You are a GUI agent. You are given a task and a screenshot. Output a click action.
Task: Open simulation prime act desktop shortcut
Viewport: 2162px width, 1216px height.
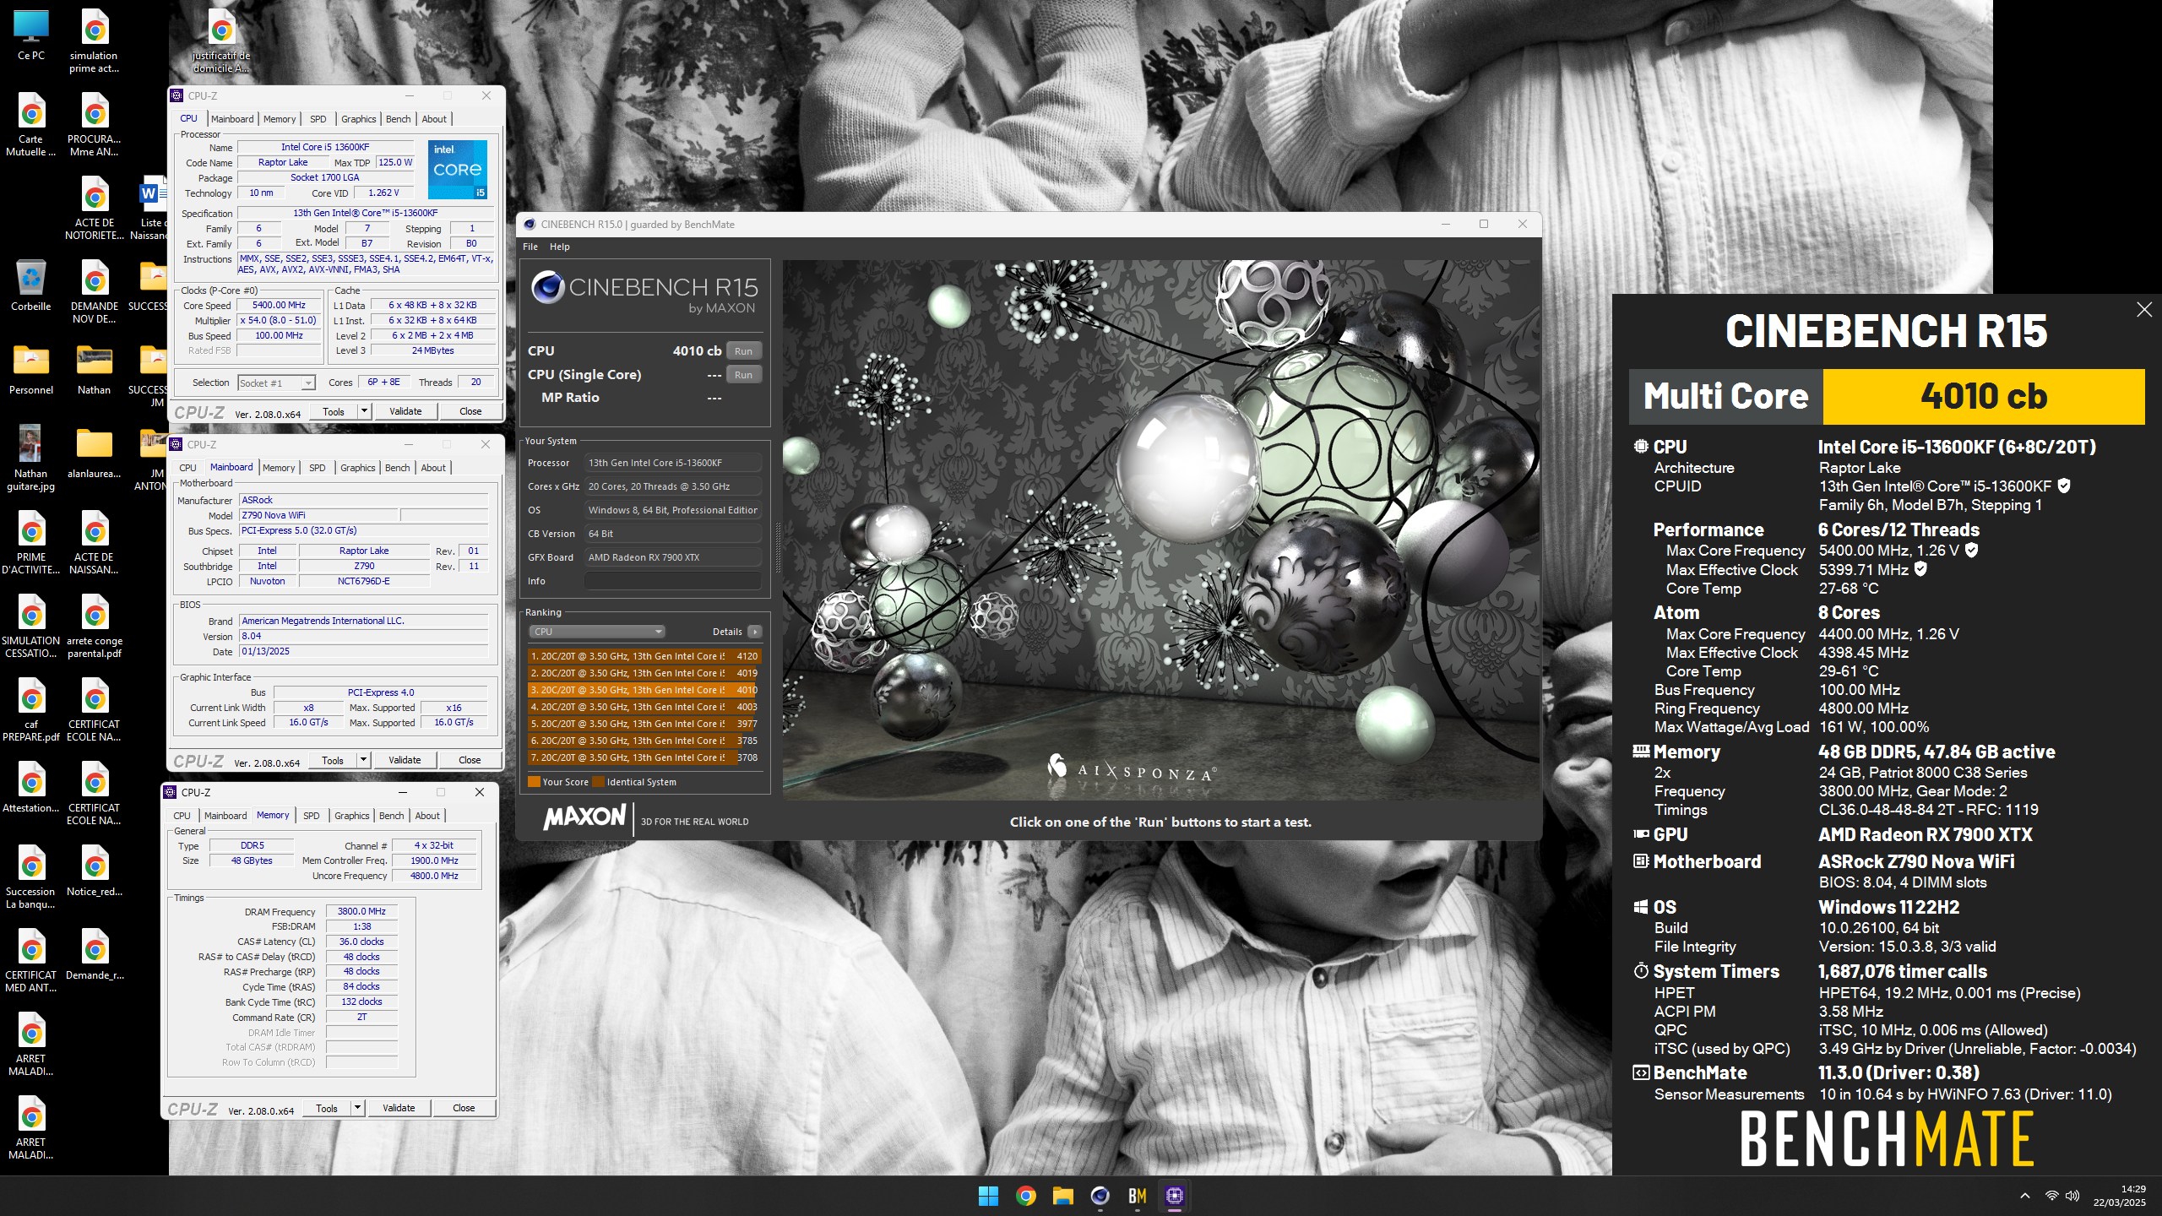point(94,41)
